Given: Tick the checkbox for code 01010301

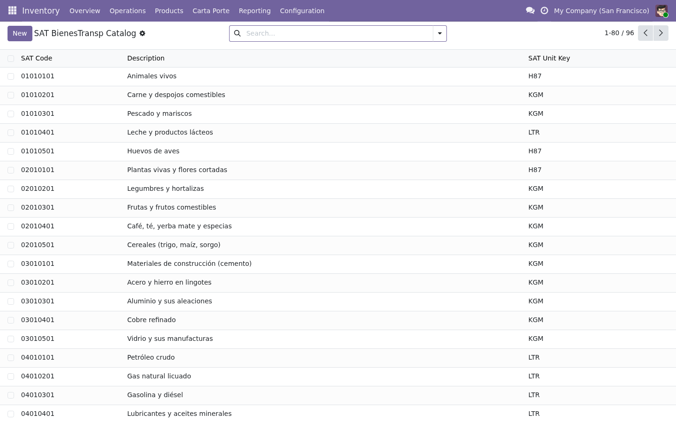Looking at the screenshot, I should coord(11,114).
